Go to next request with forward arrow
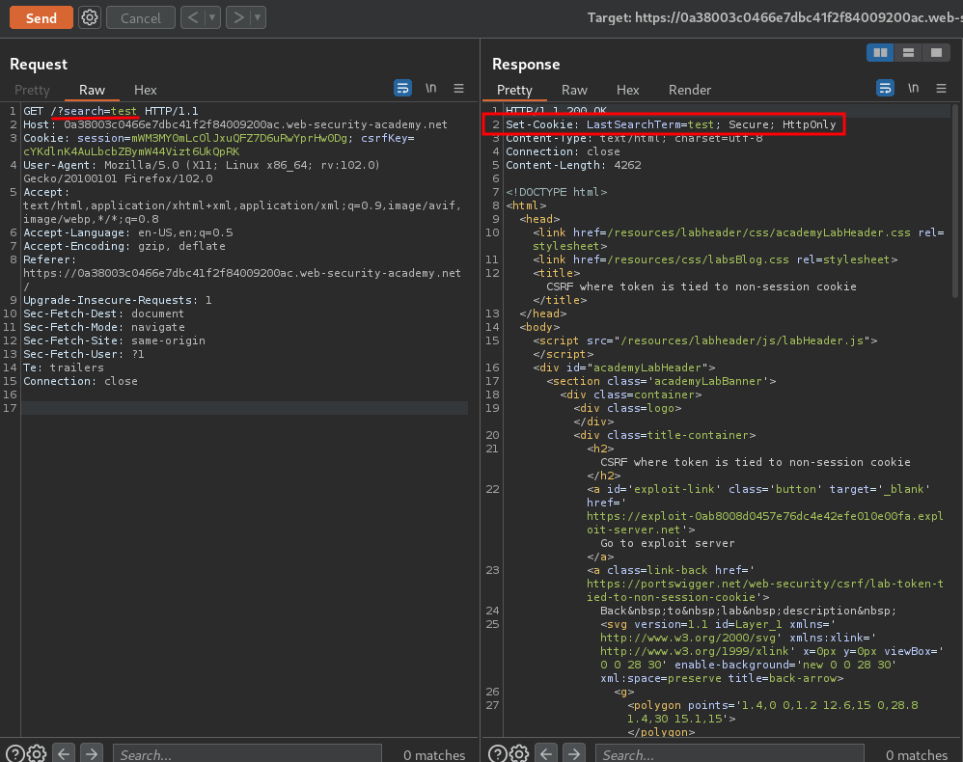The width and height of the screenshot is (963, 762). [238, 17]
